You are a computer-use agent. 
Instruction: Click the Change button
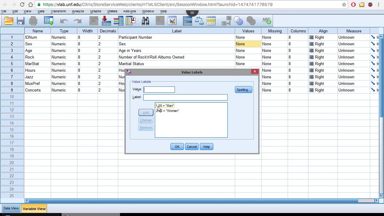click(x=146, y=120)
